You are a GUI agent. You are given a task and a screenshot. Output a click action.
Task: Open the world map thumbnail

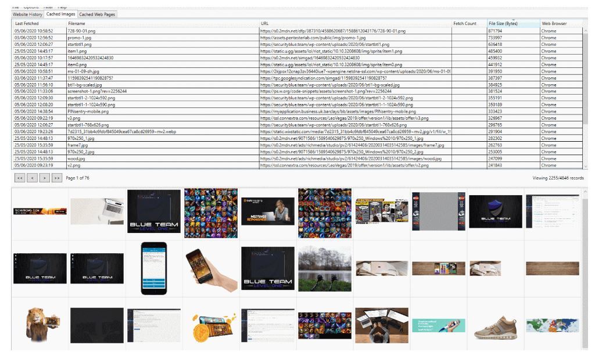(553, 325)
